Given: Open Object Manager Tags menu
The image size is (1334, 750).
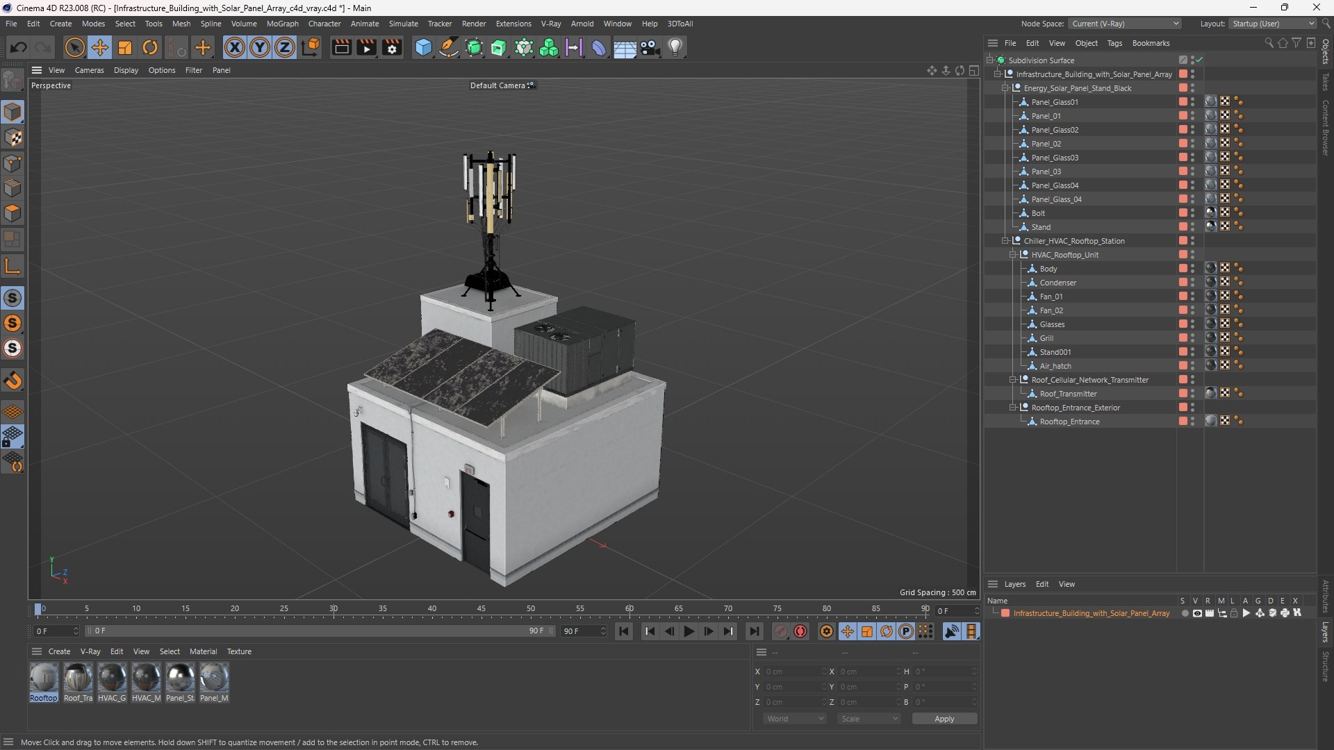Looking at the screenshot, I should [x=1114, y=43].
